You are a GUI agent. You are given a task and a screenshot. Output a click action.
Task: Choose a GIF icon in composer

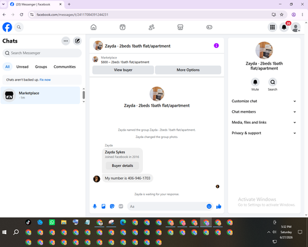(x=121, y=206)
